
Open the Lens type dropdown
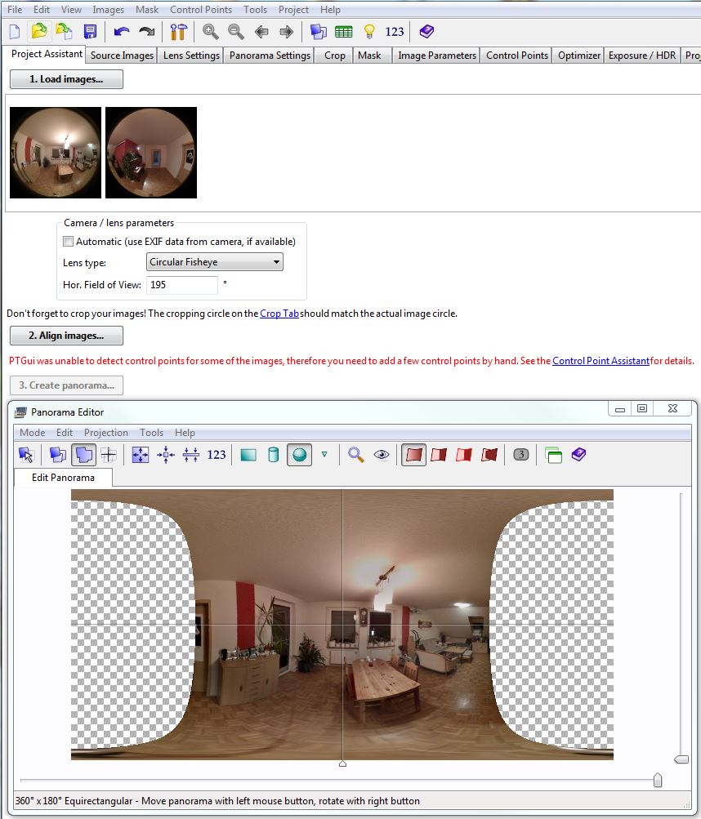215,262
